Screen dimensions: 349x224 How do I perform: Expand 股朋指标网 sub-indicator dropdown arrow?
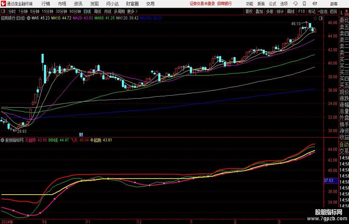[x=3, y=140]
